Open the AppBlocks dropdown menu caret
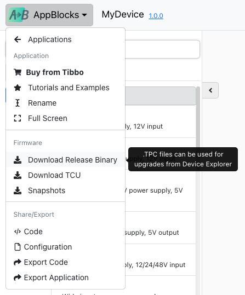245x295 pixels. coord(84,15)
